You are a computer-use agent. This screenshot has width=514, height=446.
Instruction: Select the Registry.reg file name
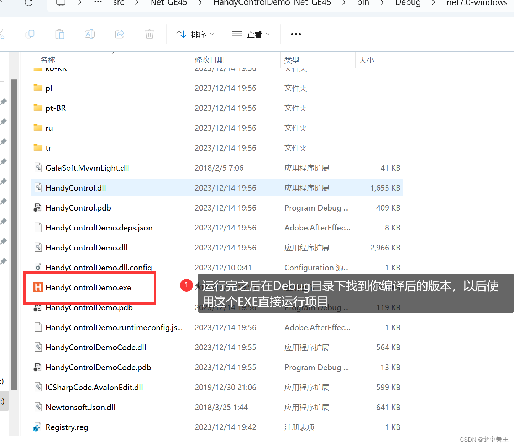coord(67,427)
